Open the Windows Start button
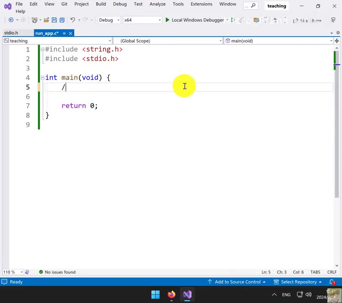This screenshot has width=342, height=303. (155, 295)
